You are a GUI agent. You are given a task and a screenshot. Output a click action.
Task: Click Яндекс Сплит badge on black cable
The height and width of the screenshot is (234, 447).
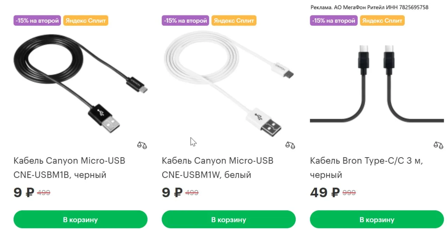coord(86,21)
